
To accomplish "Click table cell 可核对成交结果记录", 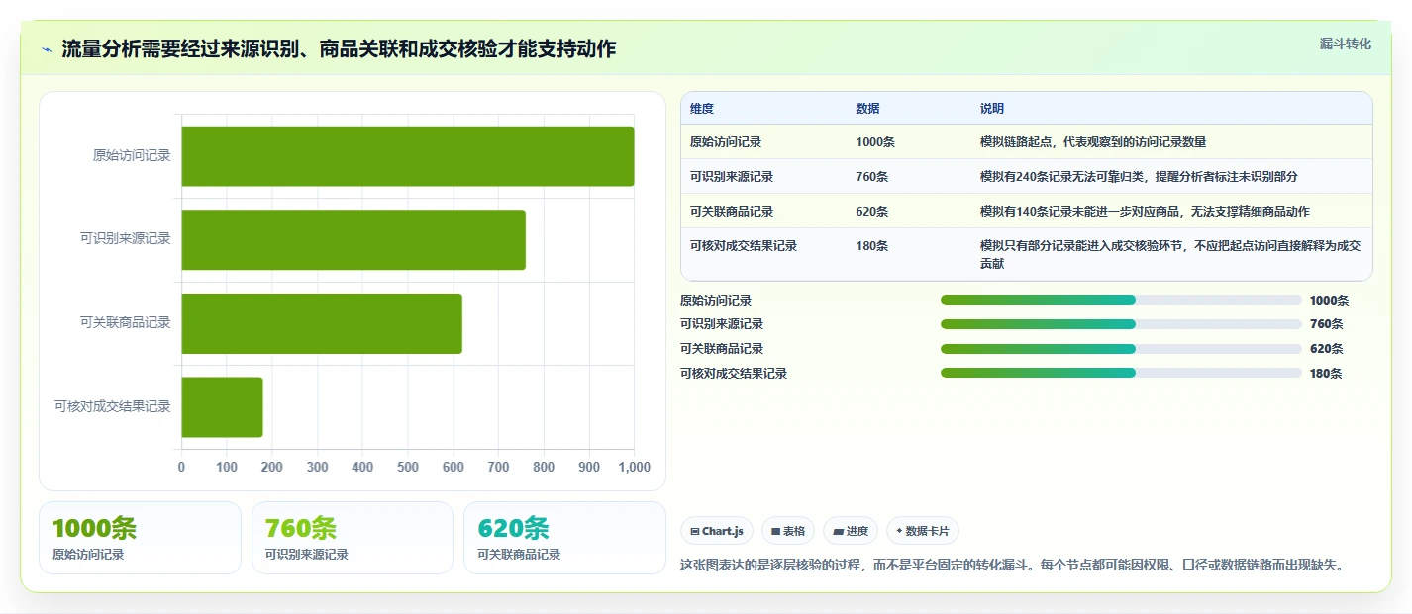I will (x=744, y=246).
